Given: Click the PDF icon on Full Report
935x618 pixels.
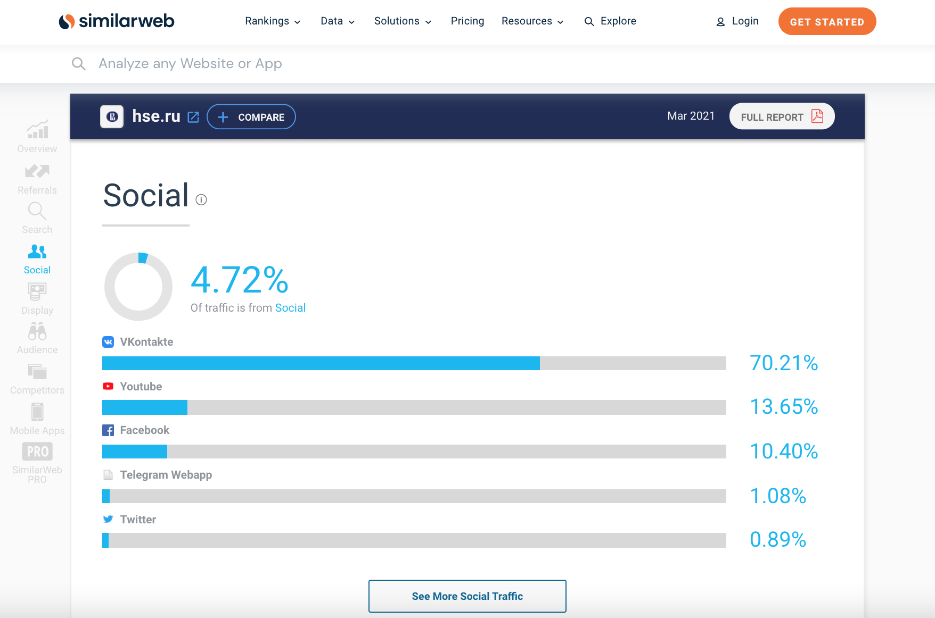Looking at the screenshot, I should click(x=817, y=116).
